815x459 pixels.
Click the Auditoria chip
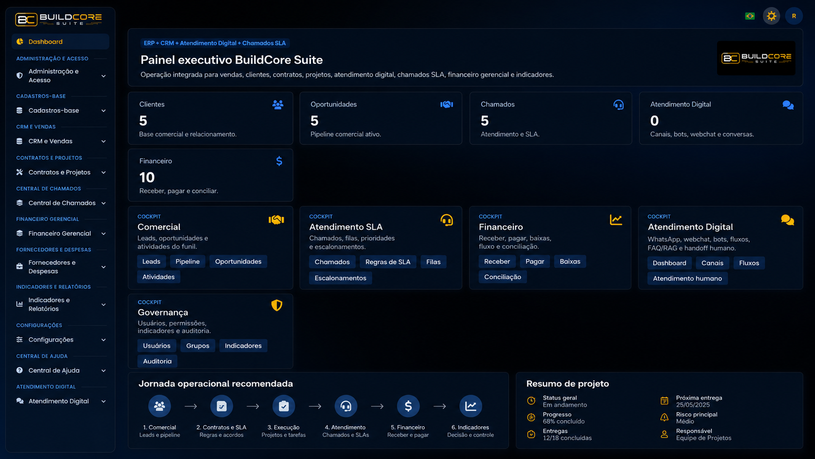[x=157, y=361]
